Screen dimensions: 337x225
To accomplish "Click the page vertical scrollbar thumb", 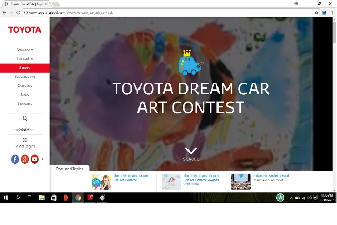I will 335,32.
